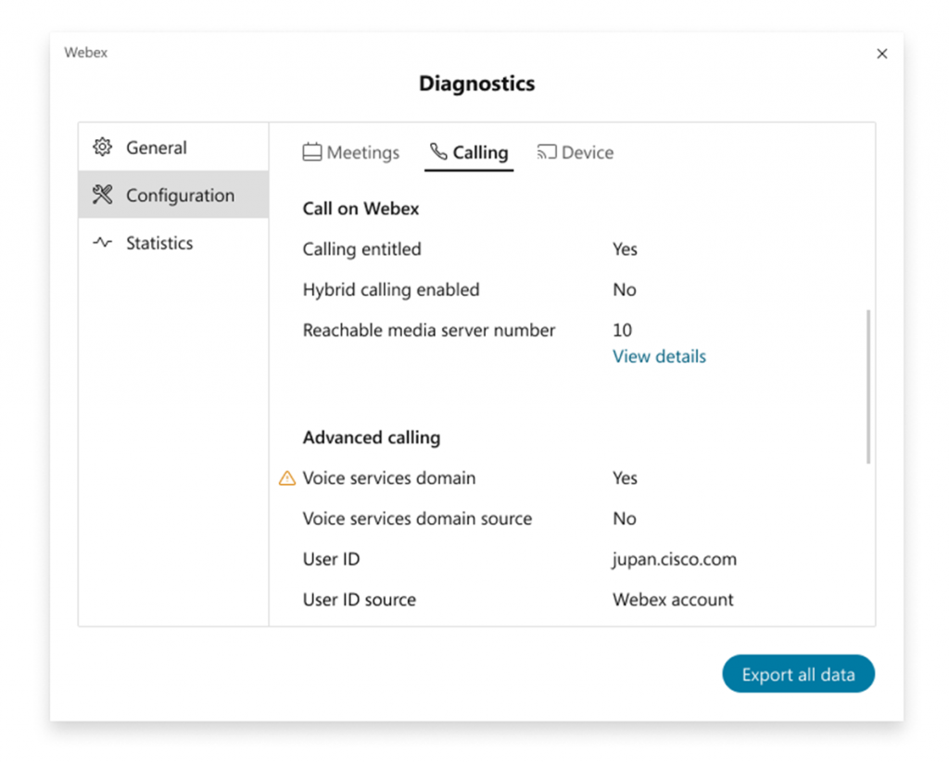Click the Call on Webex section heading

tap(361, 208)
